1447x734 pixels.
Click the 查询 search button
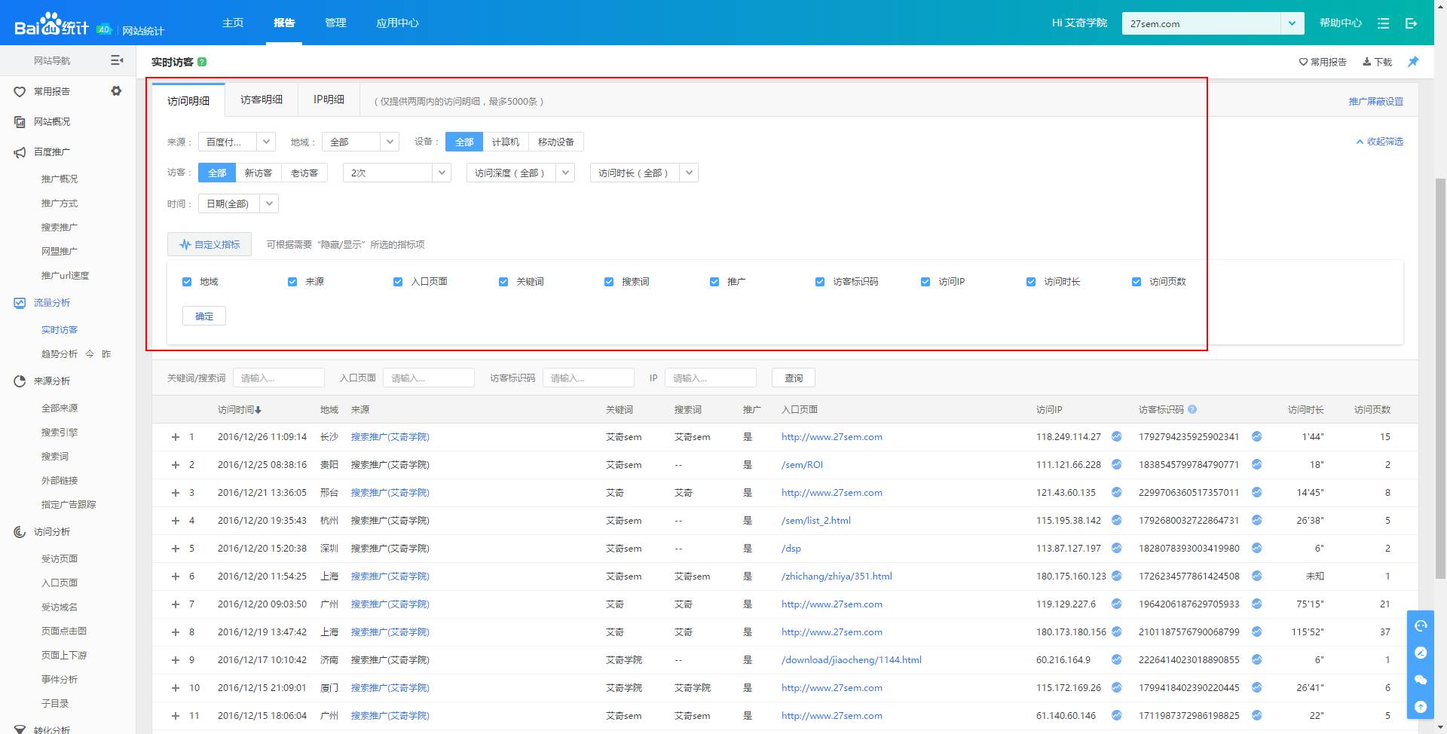pyautogui.click(x=794, y=378)
